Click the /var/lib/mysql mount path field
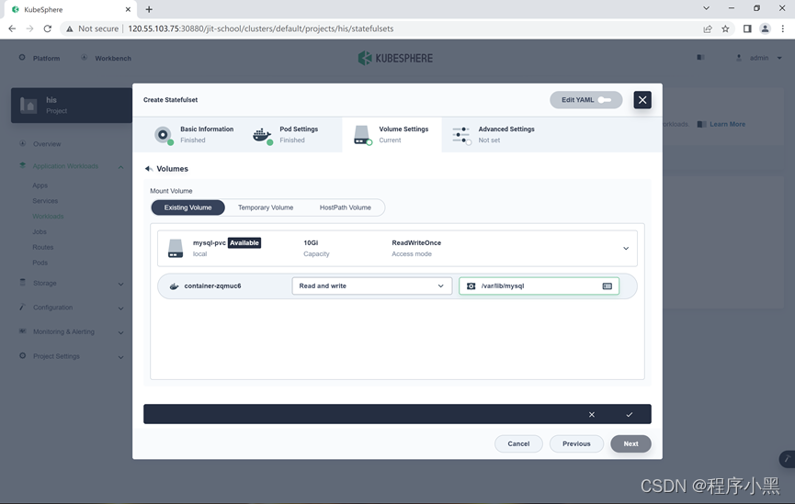 pos(539,286)
